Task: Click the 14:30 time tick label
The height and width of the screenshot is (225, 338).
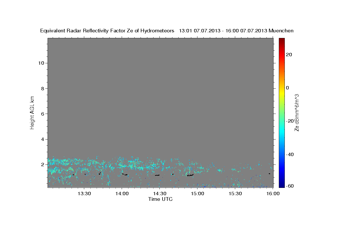Action: [x=159, y=193]
